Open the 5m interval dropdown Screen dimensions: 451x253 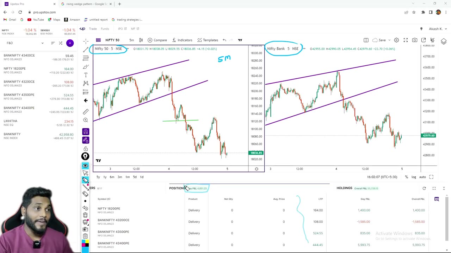[x=131, y=40]
